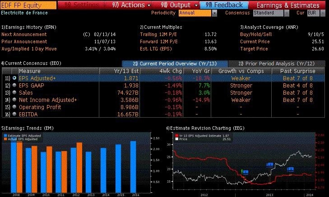Click the Current Price value 25.51
The height and width of the screenshot is (197, 329).
318,41
